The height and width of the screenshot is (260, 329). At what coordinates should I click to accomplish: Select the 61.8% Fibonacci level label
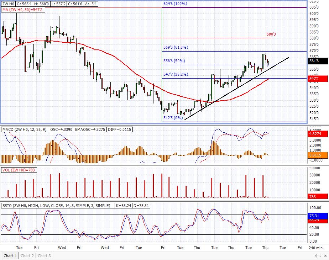point(176,47)
